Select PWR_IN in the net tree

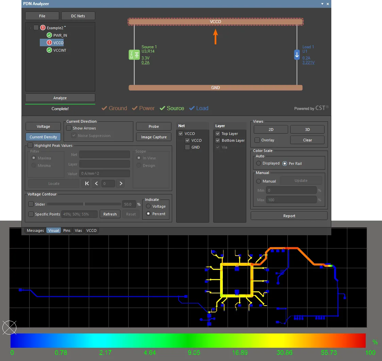pos(60,35)
